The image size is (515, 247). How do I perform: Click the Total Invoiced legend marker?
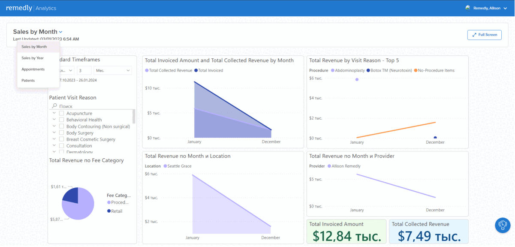click(196, 70)
